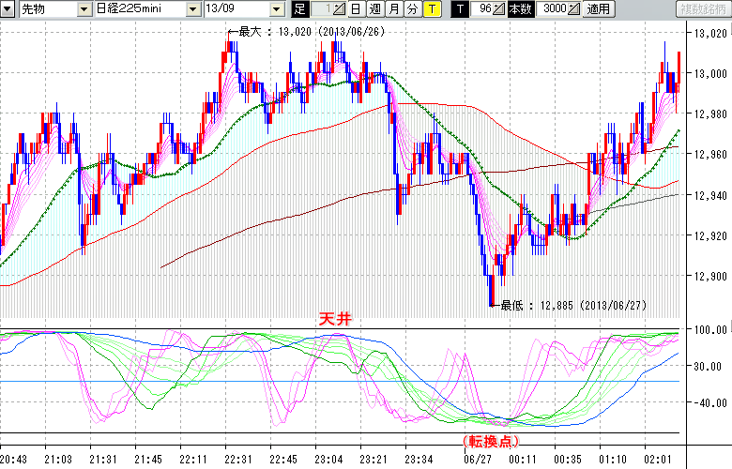Click the black 本数 label icon
The height and width of the screenshot is (469, 732).
[x=519, y=9]
